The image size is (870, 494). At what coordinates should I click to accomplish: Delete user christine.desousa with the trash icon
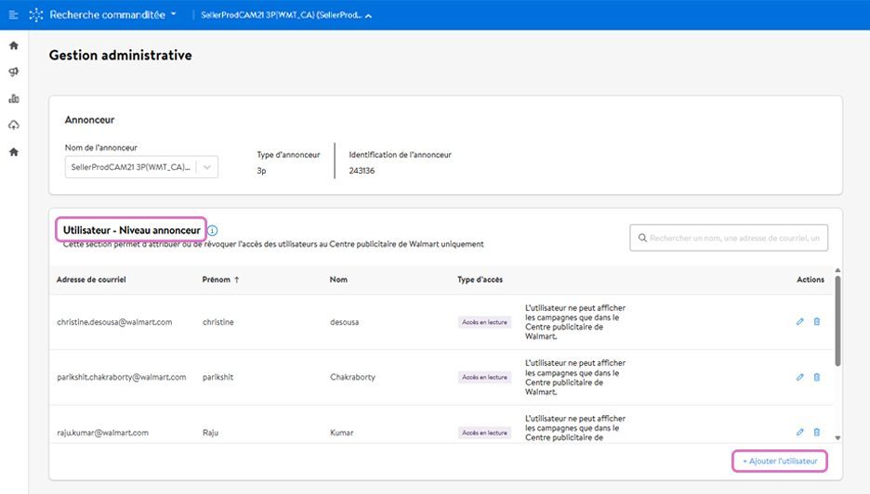[x=817, y=322]
